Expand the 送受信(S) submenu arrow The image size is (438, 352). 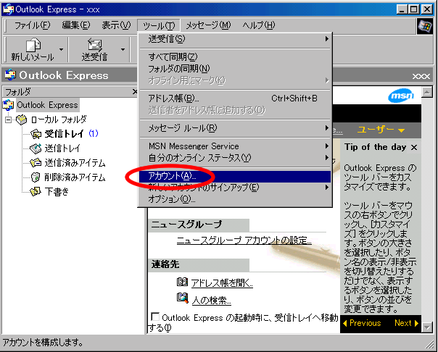(x=326, y=39)
